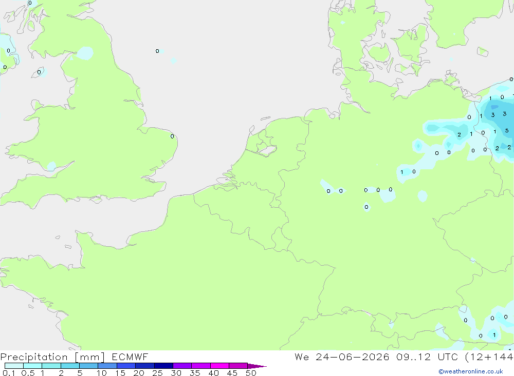
Task: Select the legend swatch between 2 and 5
Action: tap(70, 366)
